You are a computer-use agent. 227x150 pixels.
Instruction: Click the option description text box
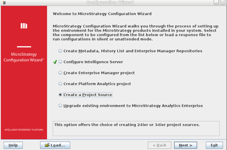(x=136, y=128)
